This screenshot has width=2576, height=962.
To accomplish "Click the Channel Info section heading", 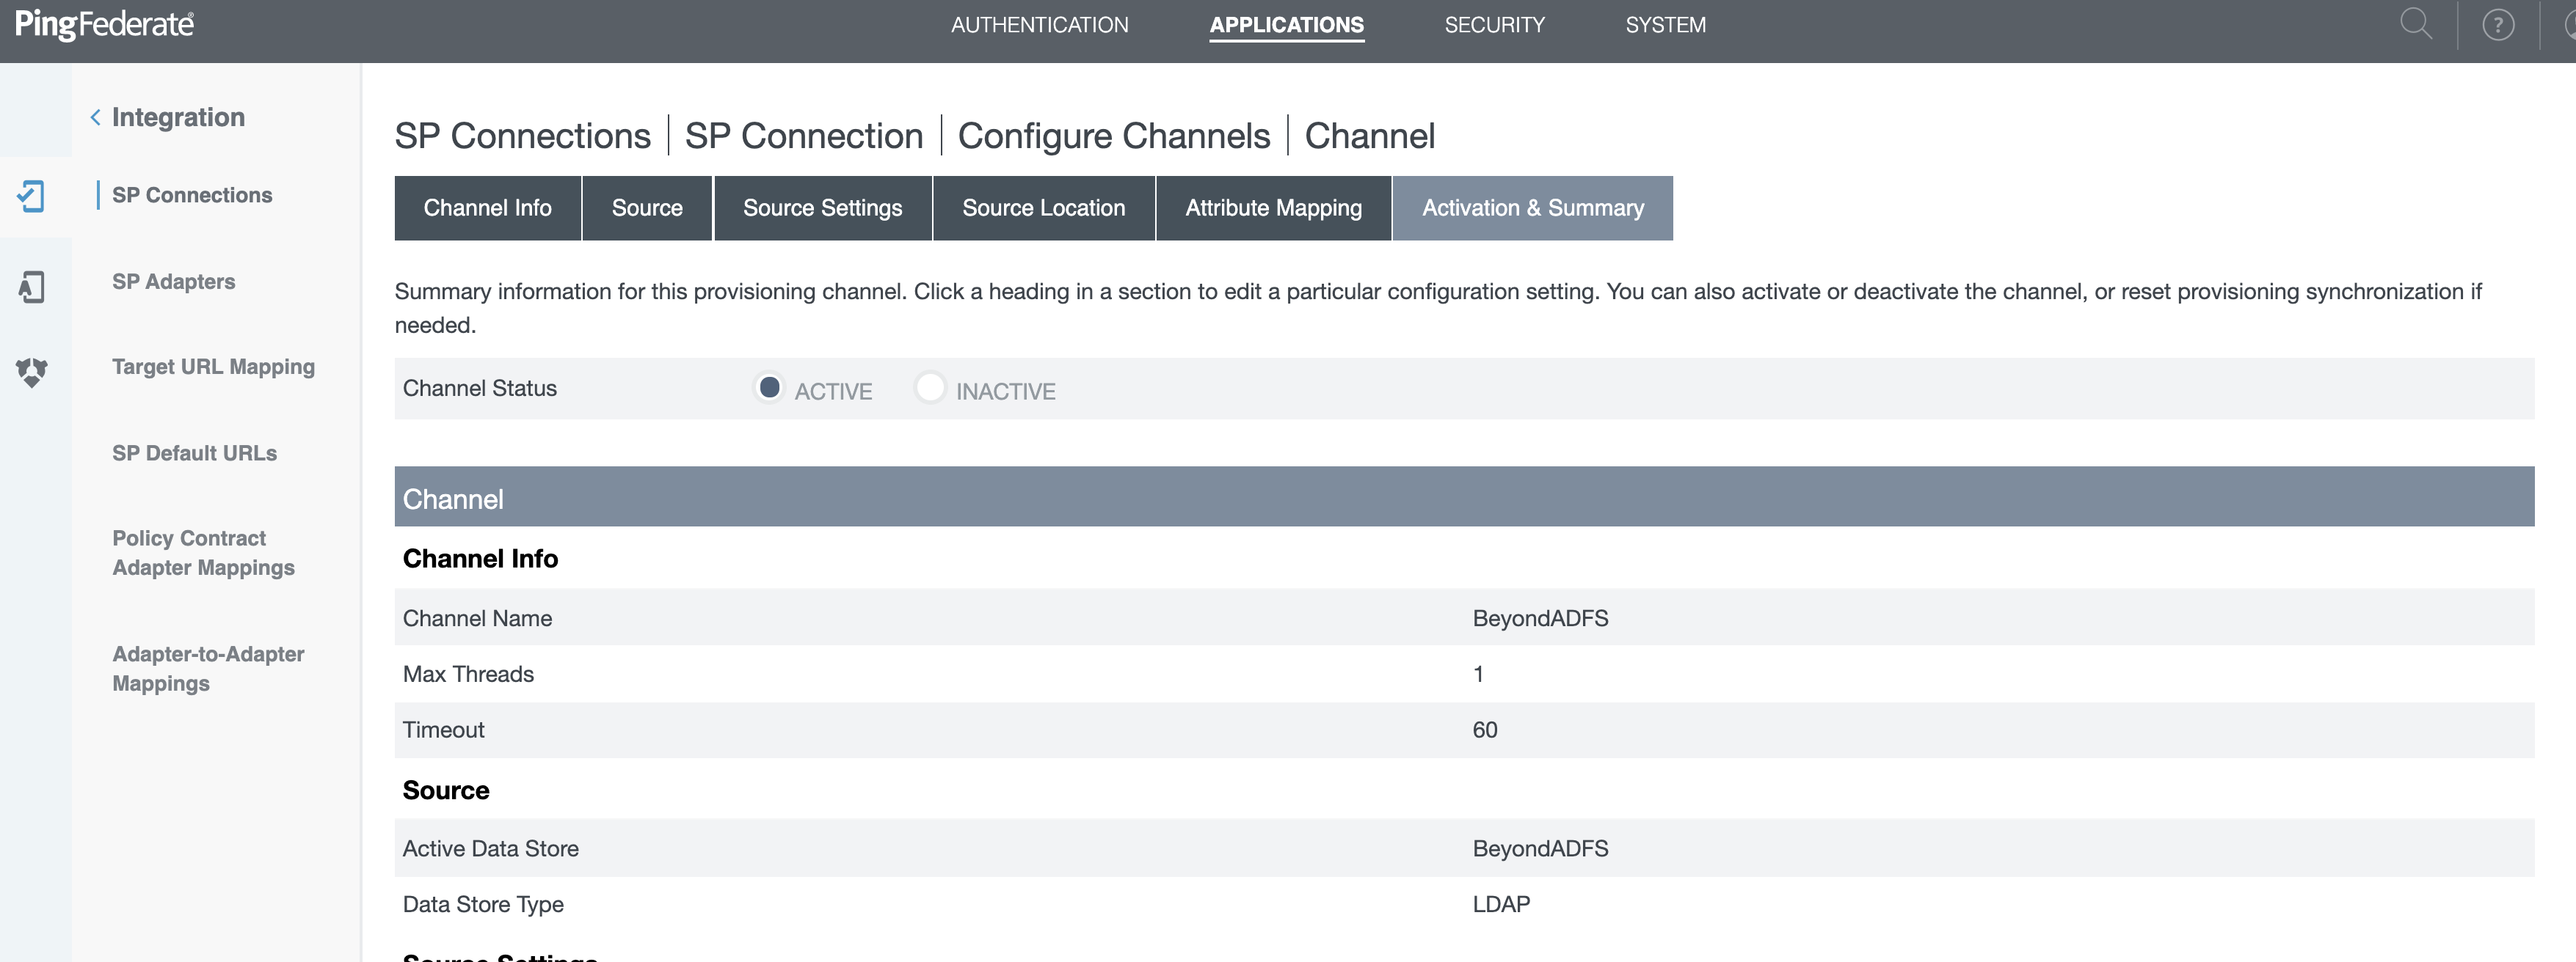I will pos(480,559).
